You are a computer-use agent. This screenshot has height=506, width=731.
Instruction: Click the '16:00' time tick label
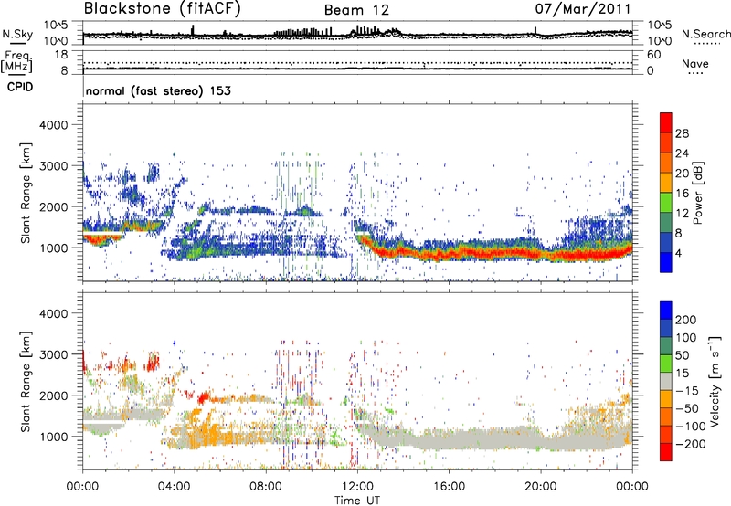[x=449, y=487]
